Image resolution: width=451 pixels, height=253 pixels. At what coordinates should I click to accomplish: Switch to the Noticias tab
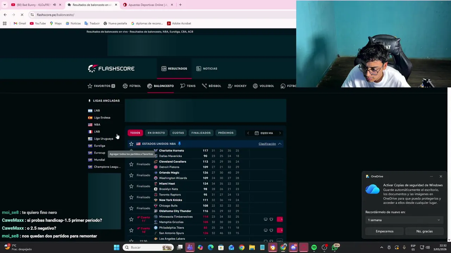206,69
